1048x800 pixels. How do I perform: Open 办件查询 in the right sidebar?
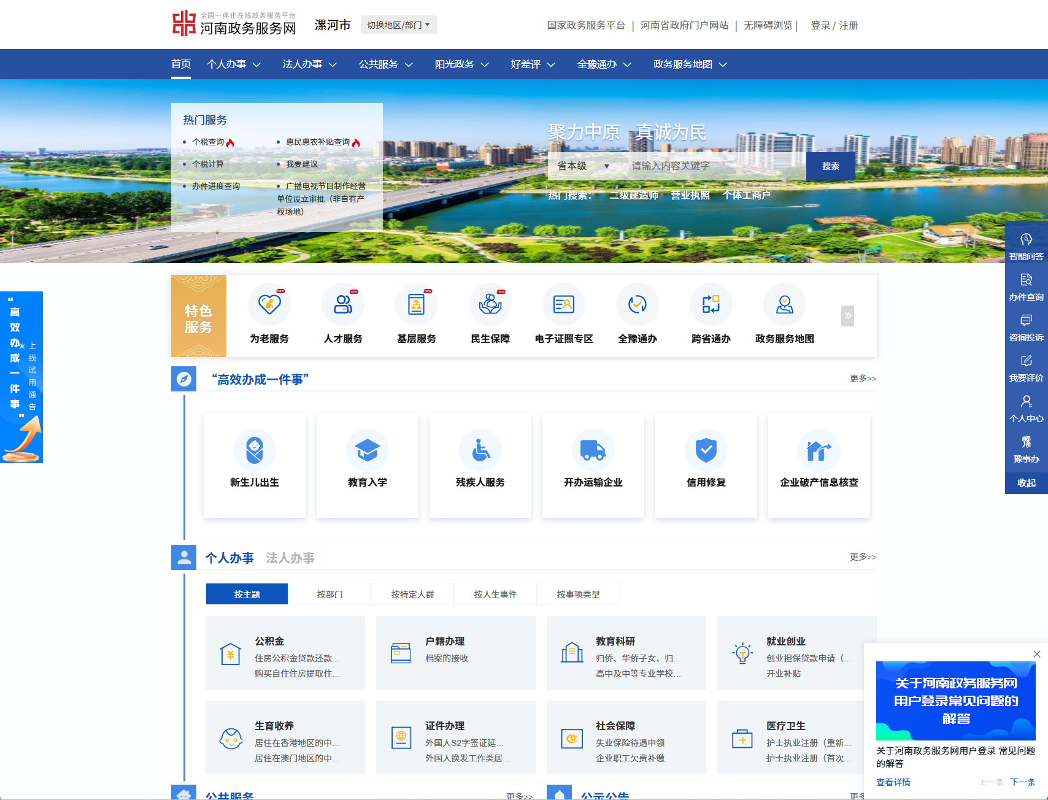(1027, 287)
